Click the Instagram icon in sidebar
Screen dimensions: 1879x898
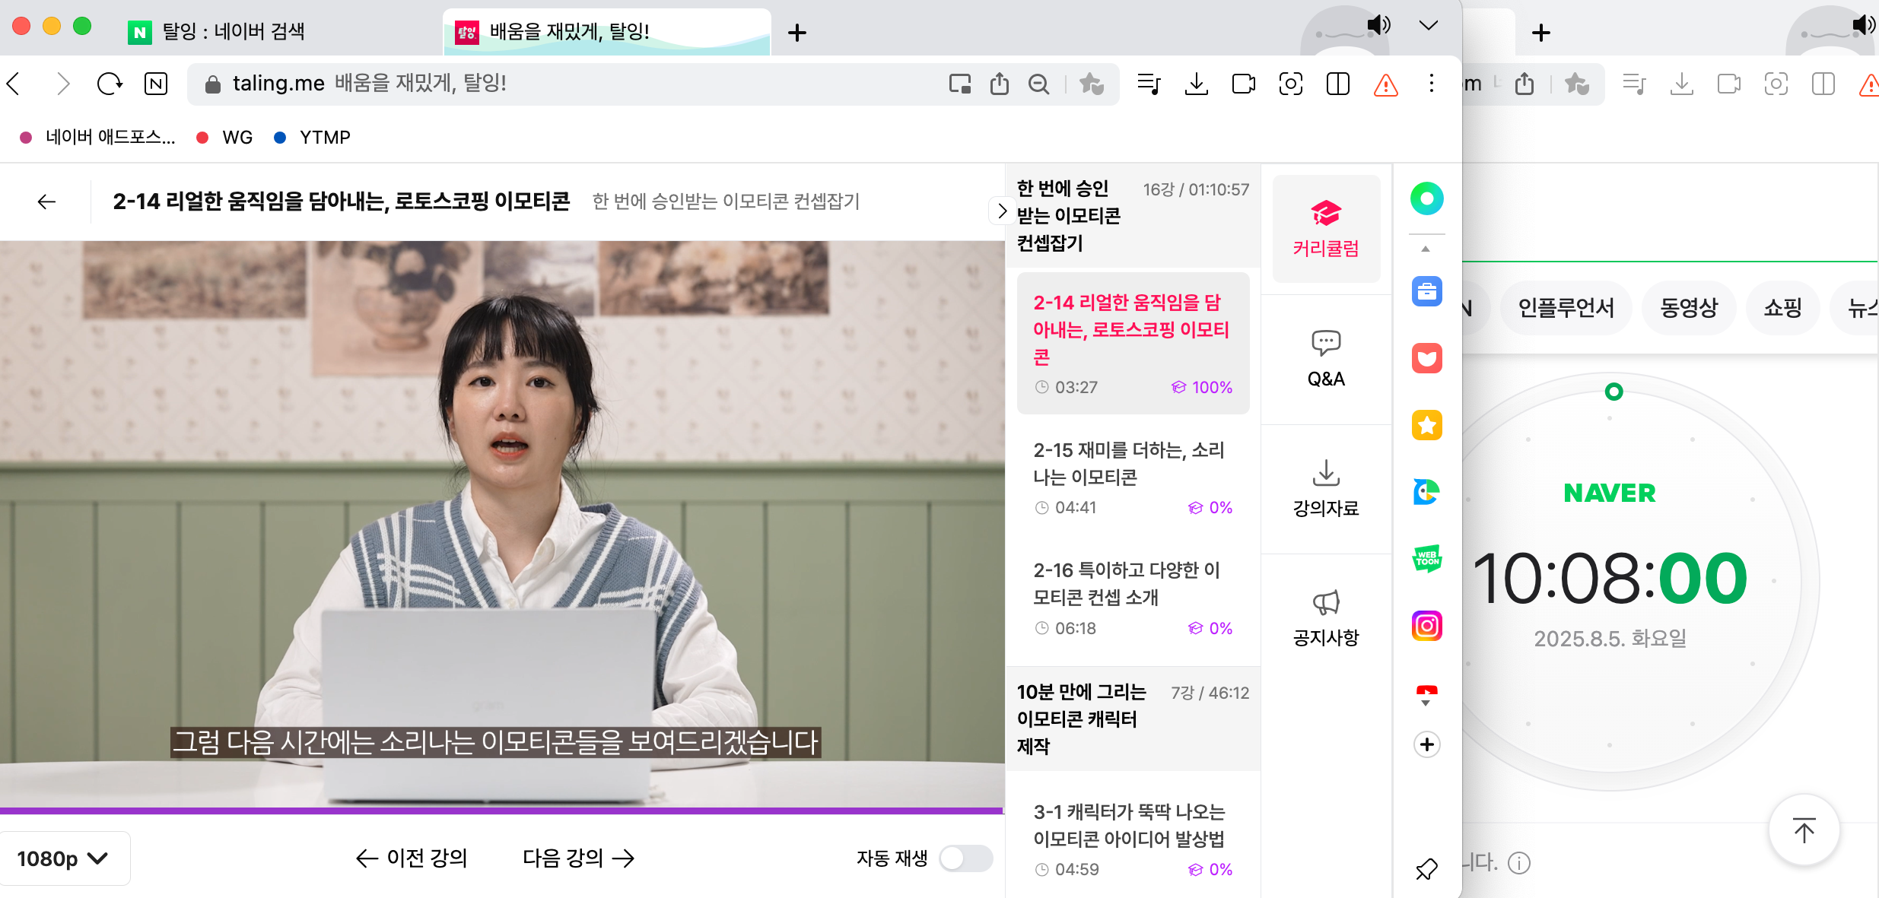click(x=1426, y=626)
